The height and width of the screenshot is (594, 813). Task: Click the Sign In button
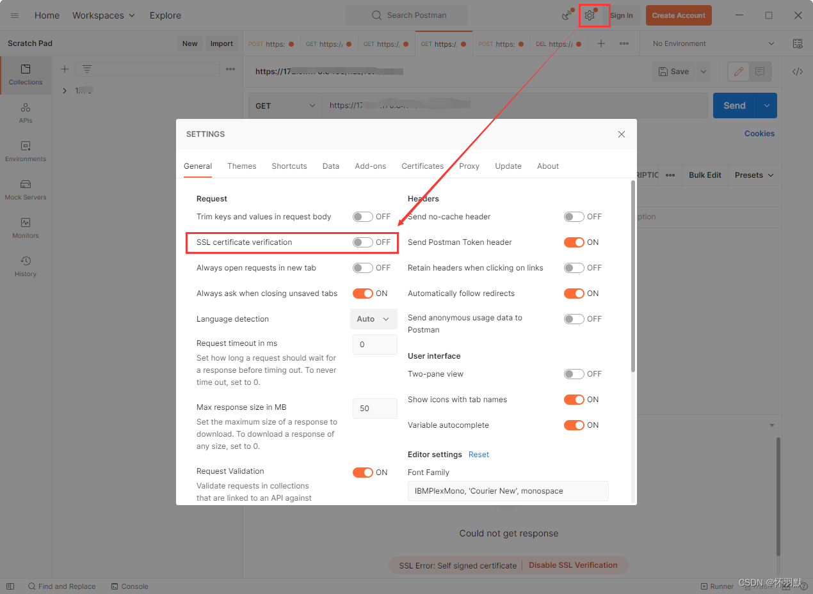click(x=621, y=15)
